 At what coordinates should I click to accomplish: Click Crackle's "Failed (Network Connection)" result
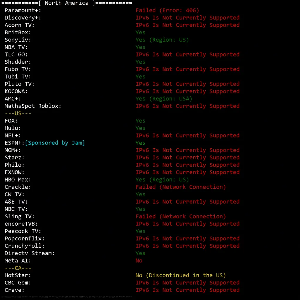(x=181, y=187)
